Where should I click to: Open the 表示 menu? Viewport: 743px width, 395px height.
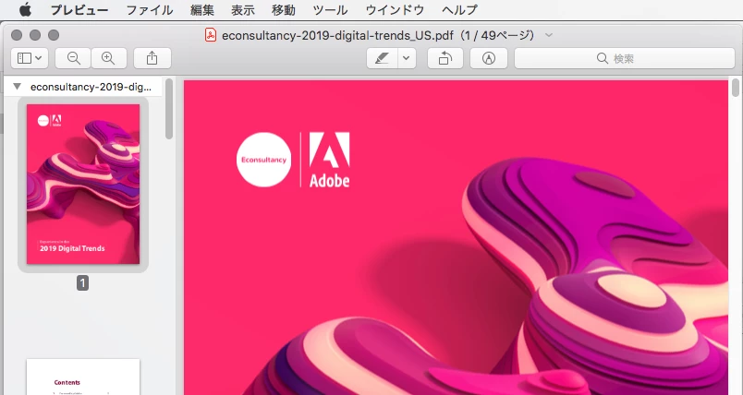pyautogui.click(x=243, y=10)
